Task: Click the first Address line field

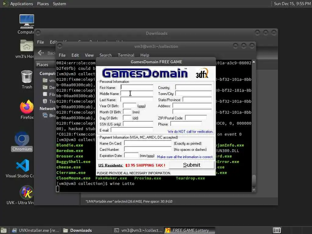Action: click(x=192, y=106)
